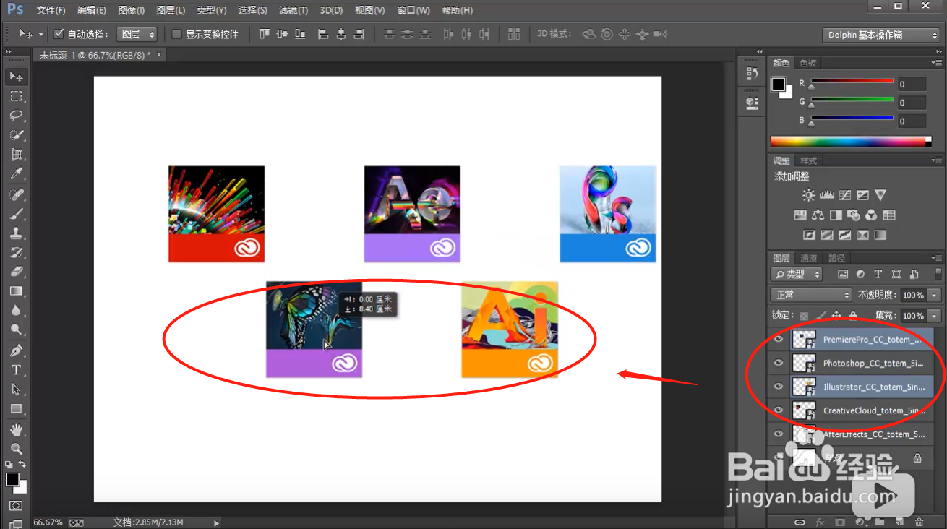Click the B value input field
The height and width of the screenshot is (529, 947).
[912, 121]
